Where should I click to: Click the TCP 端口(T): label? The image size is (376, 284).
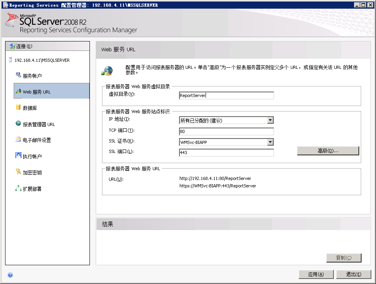point(122,130)
